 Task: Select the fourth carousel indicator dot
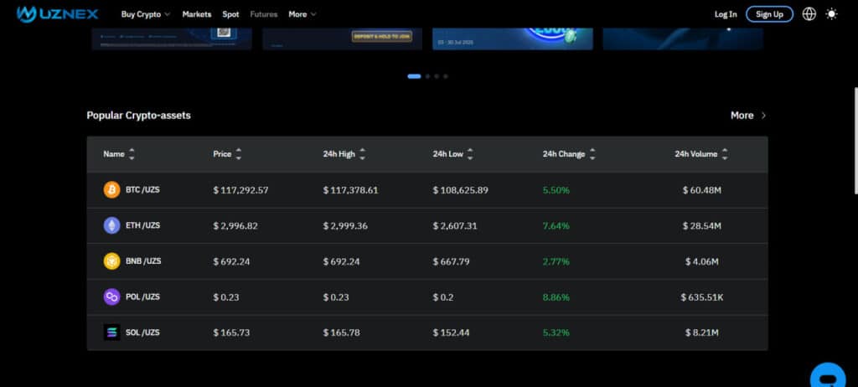pyautogui.click(x=446, y=76)
